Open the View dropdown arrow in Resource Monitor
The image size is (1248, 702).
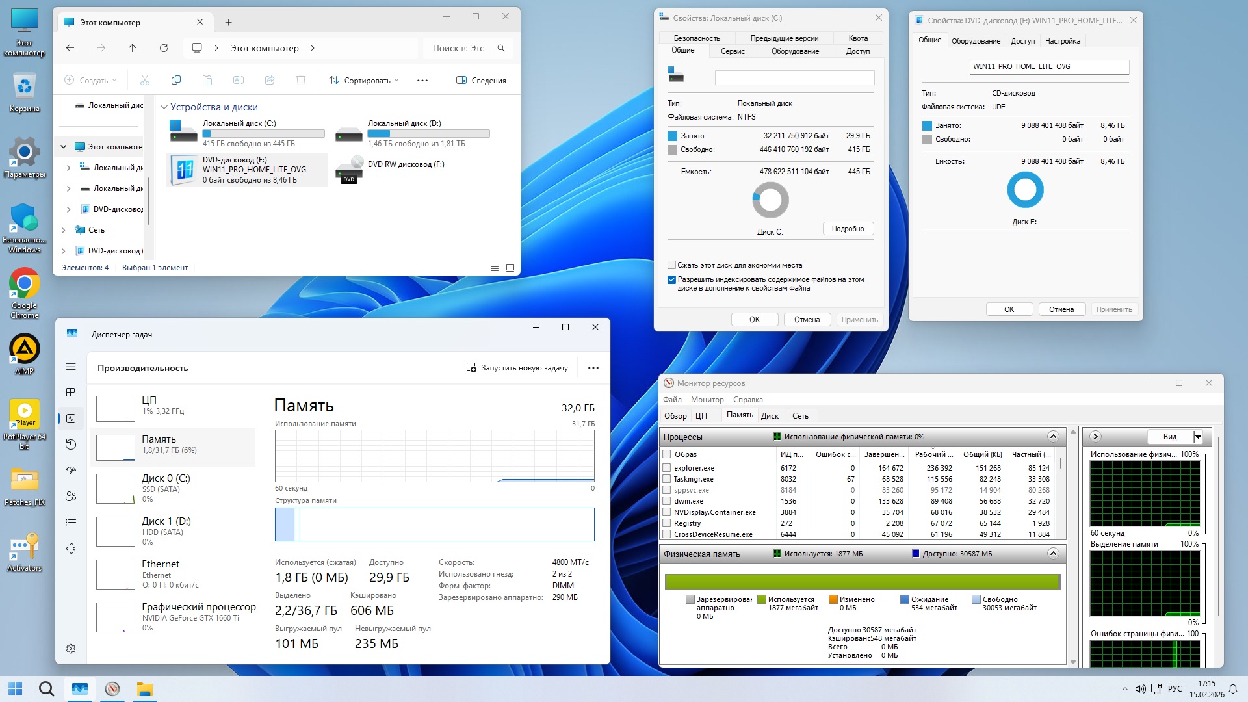(x=1198, y=437)
